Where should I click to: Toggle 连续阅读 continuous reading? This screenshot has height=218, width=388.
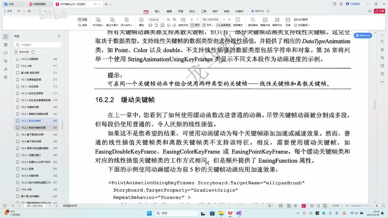tap(223, 25)
